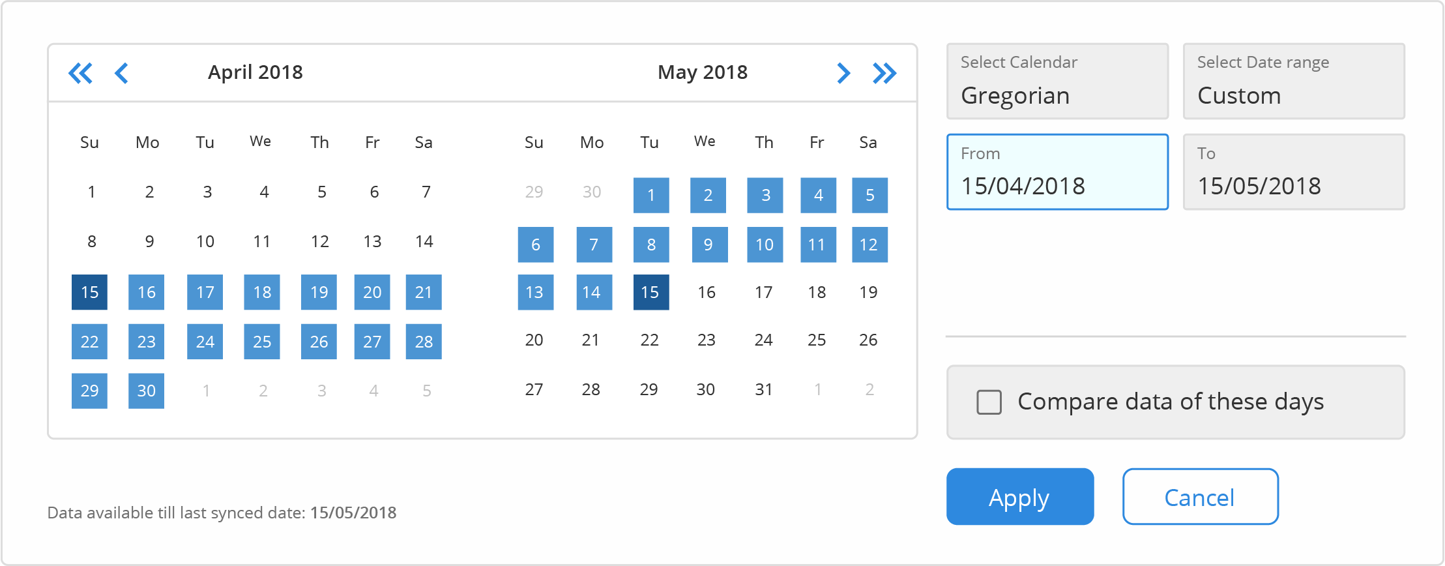The width and height of the screenshot is (1445, 566).
Task: Select April 15 in the calendar
Action: click(x=89, y=292)
